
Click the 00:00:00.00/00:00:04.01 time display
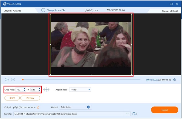[158, 80]
